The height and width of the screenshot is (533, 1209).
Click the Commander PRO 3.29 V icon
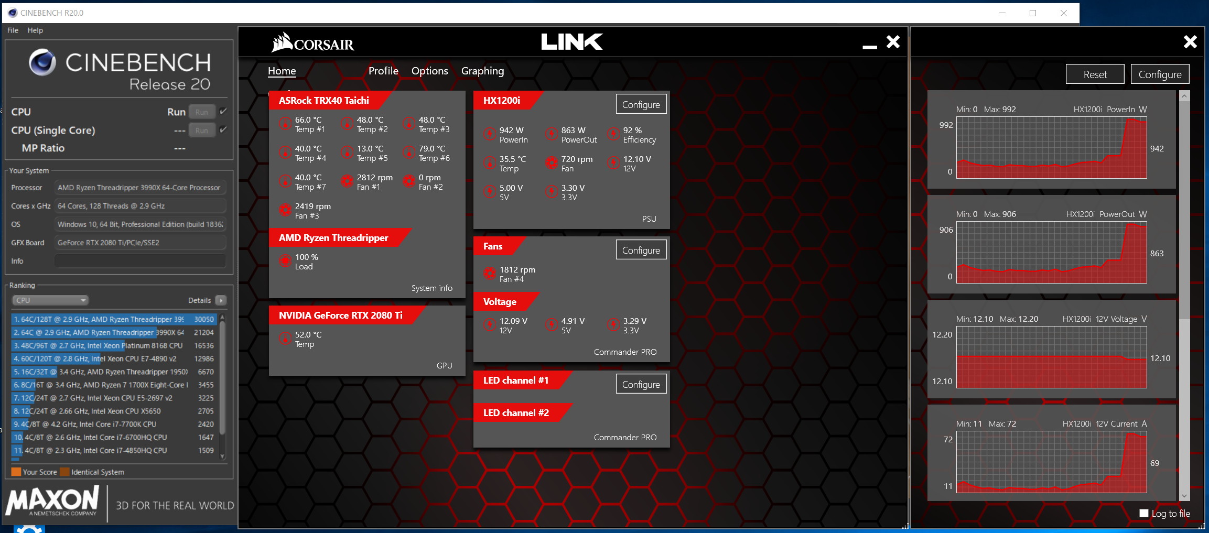point(613,325)
